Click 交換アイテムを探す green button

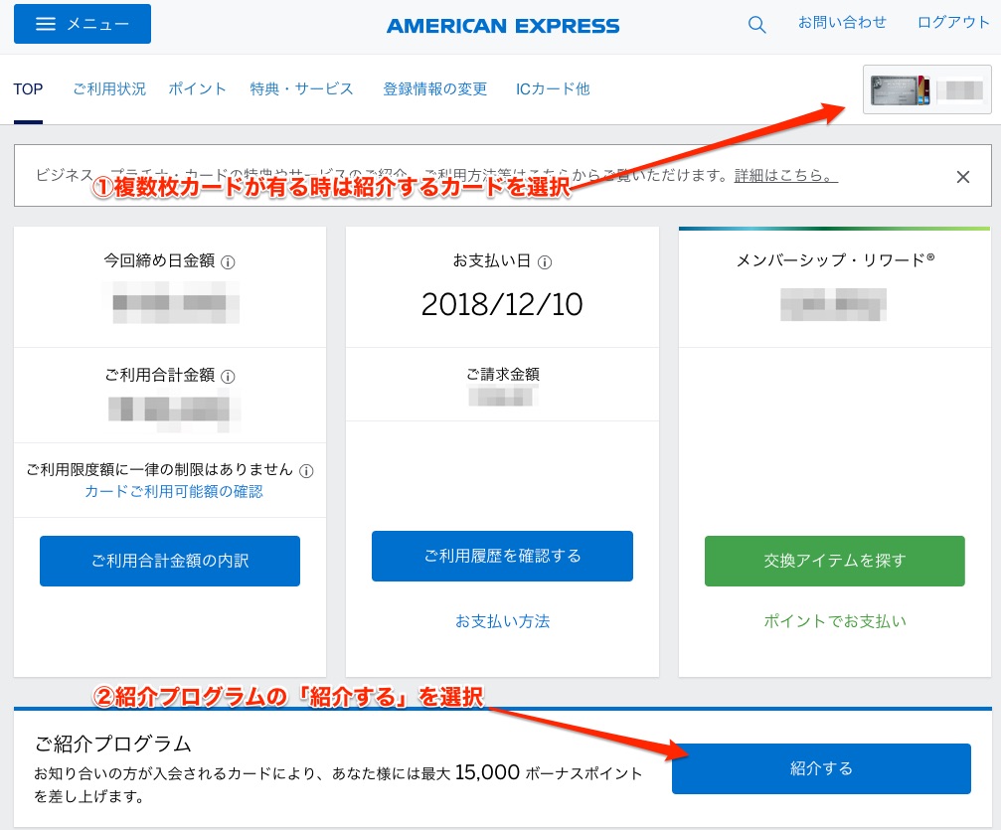pyautogui.click(x=834, y=561)
